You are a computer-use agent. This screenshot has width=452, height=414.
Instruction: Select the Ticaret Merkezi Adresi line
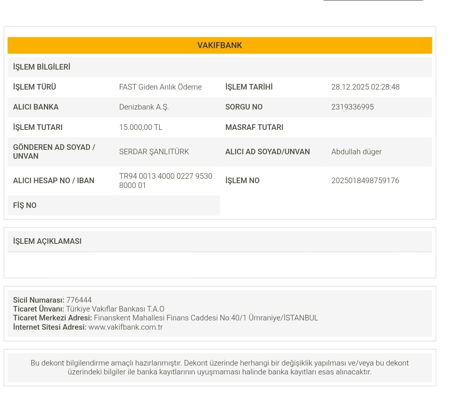coord(166,318)
